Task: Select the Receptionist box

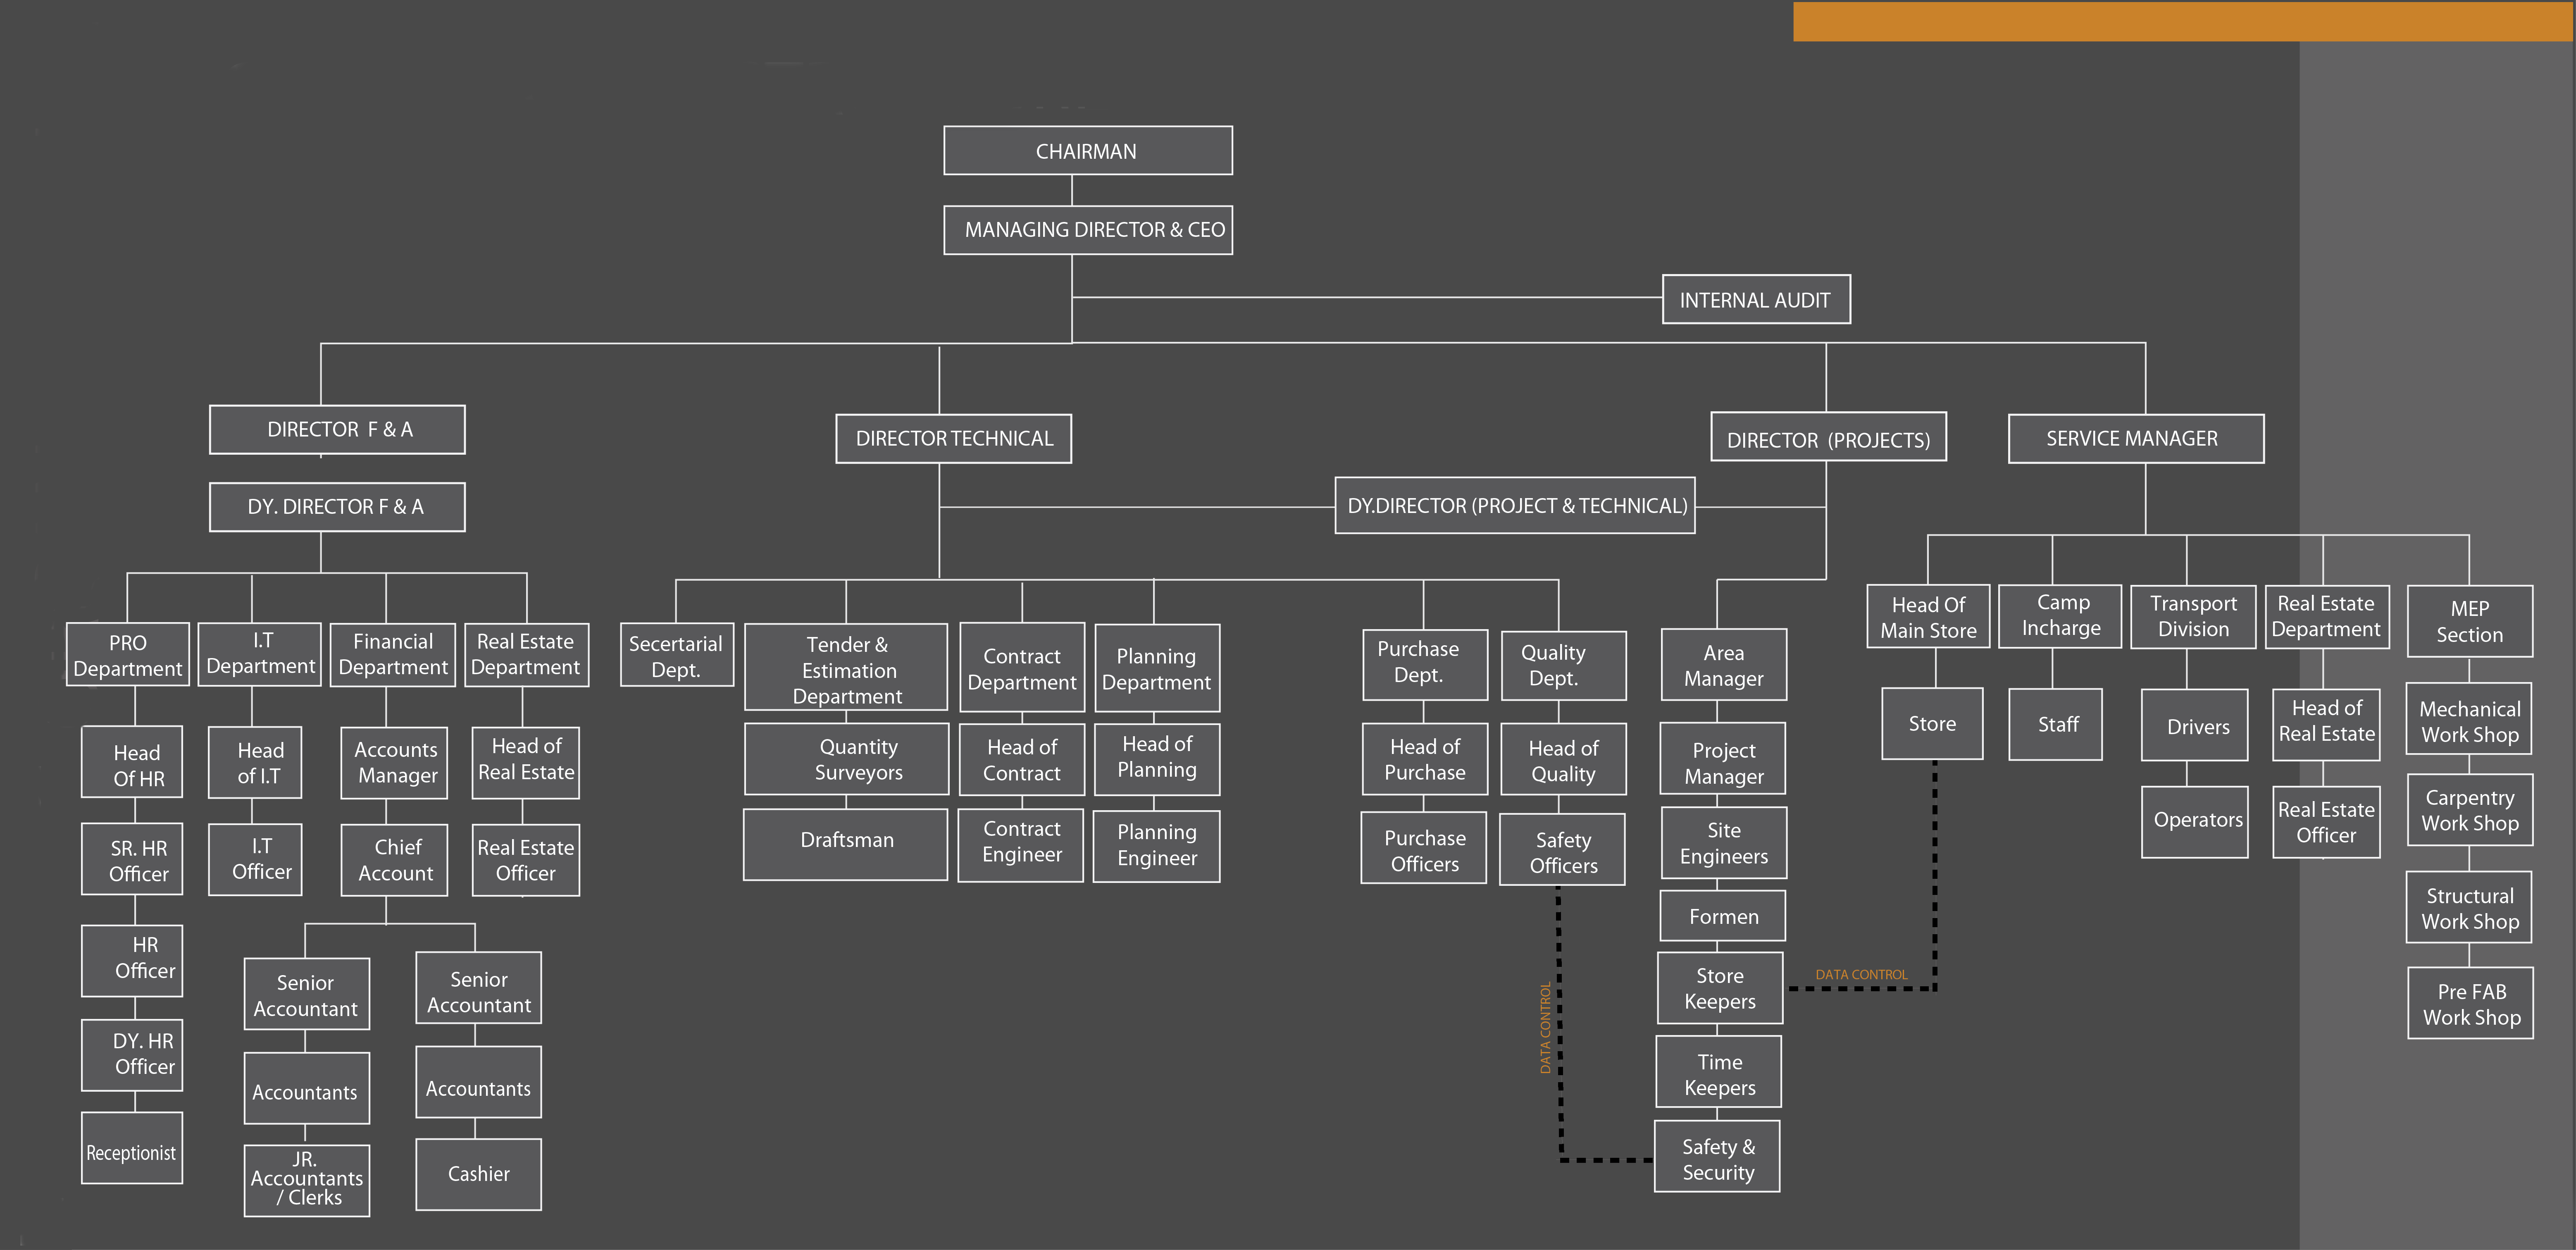Action: click(x=132, y=1148)
